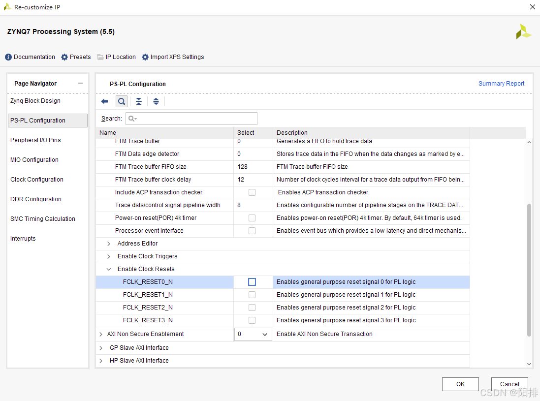
Task: Edit FTM Trace buffer clock delay value 12
Action: (253, 180)
